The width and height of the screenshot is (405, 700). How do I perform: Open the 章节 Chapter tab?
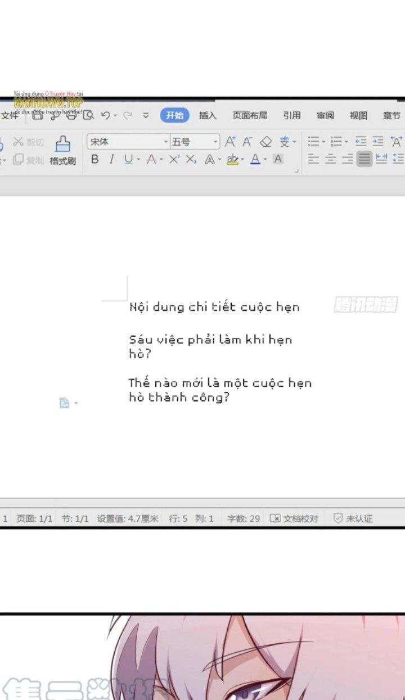392,115
